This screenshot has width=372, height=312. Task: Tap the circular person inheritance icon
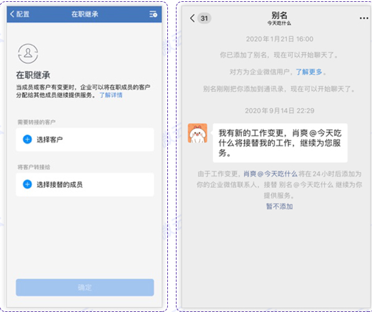27,55
